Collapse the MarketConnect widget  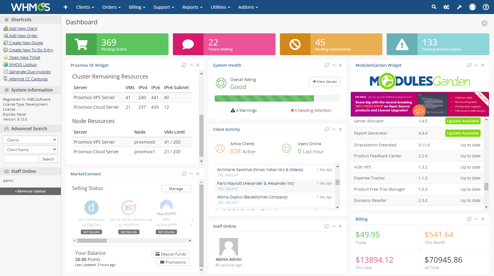[191, 174]
